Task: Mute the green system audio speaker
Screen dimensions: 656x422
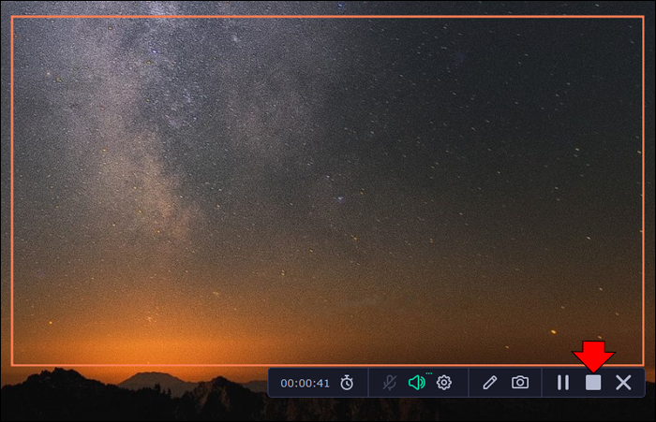Action: coord(417,383)
